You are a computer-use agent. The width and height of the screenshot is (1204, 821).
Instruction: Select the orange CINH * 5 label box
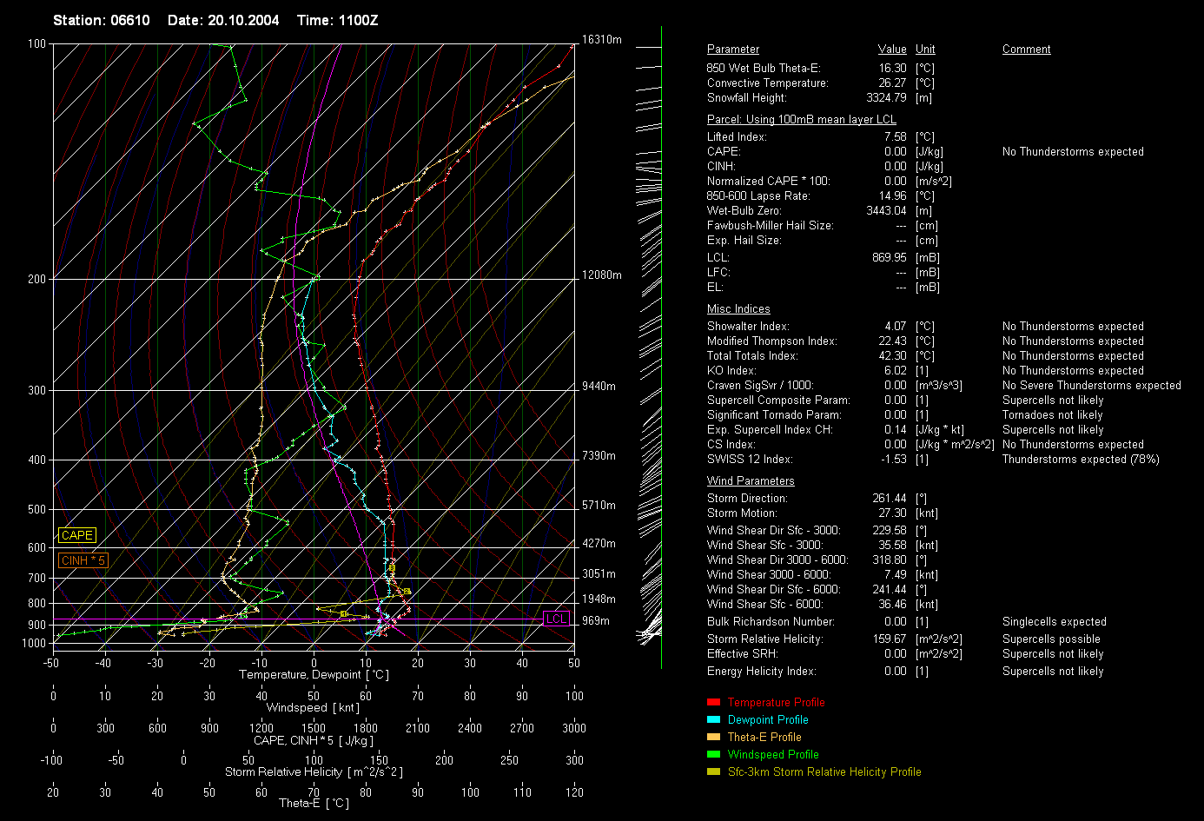[83, 560]
